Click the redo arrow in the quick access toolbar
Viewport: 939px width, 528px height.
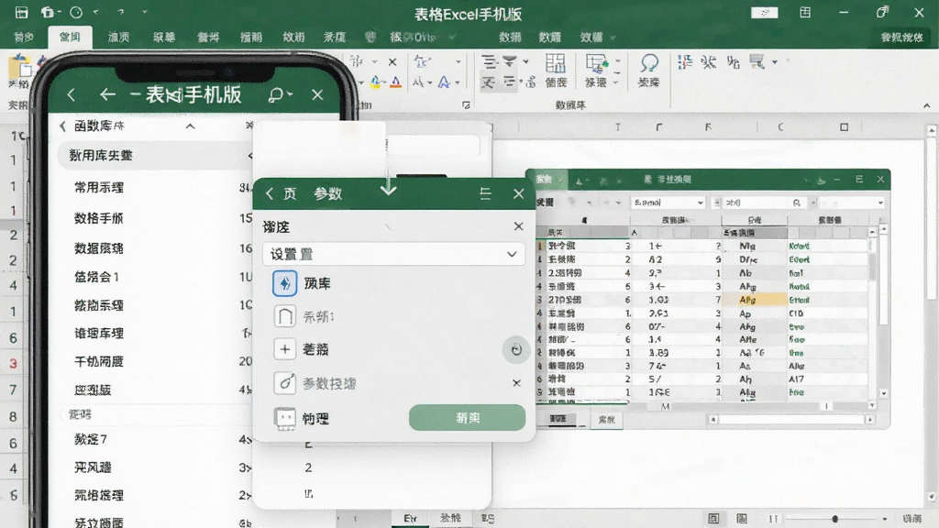coord(121,12)
